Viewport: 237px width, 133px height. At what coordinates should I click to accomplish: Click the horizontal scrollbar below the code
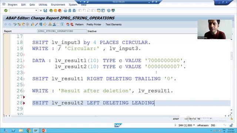coord(96,116)
